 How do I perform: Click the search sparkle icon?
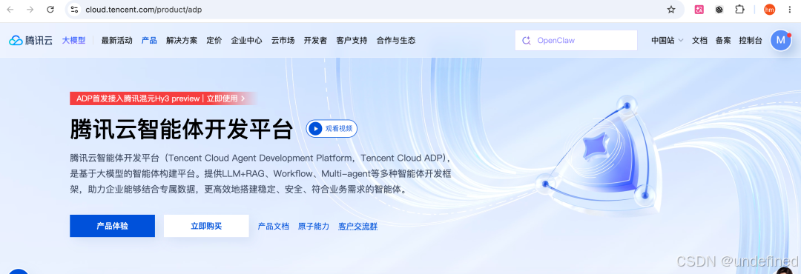coord(526,40)
